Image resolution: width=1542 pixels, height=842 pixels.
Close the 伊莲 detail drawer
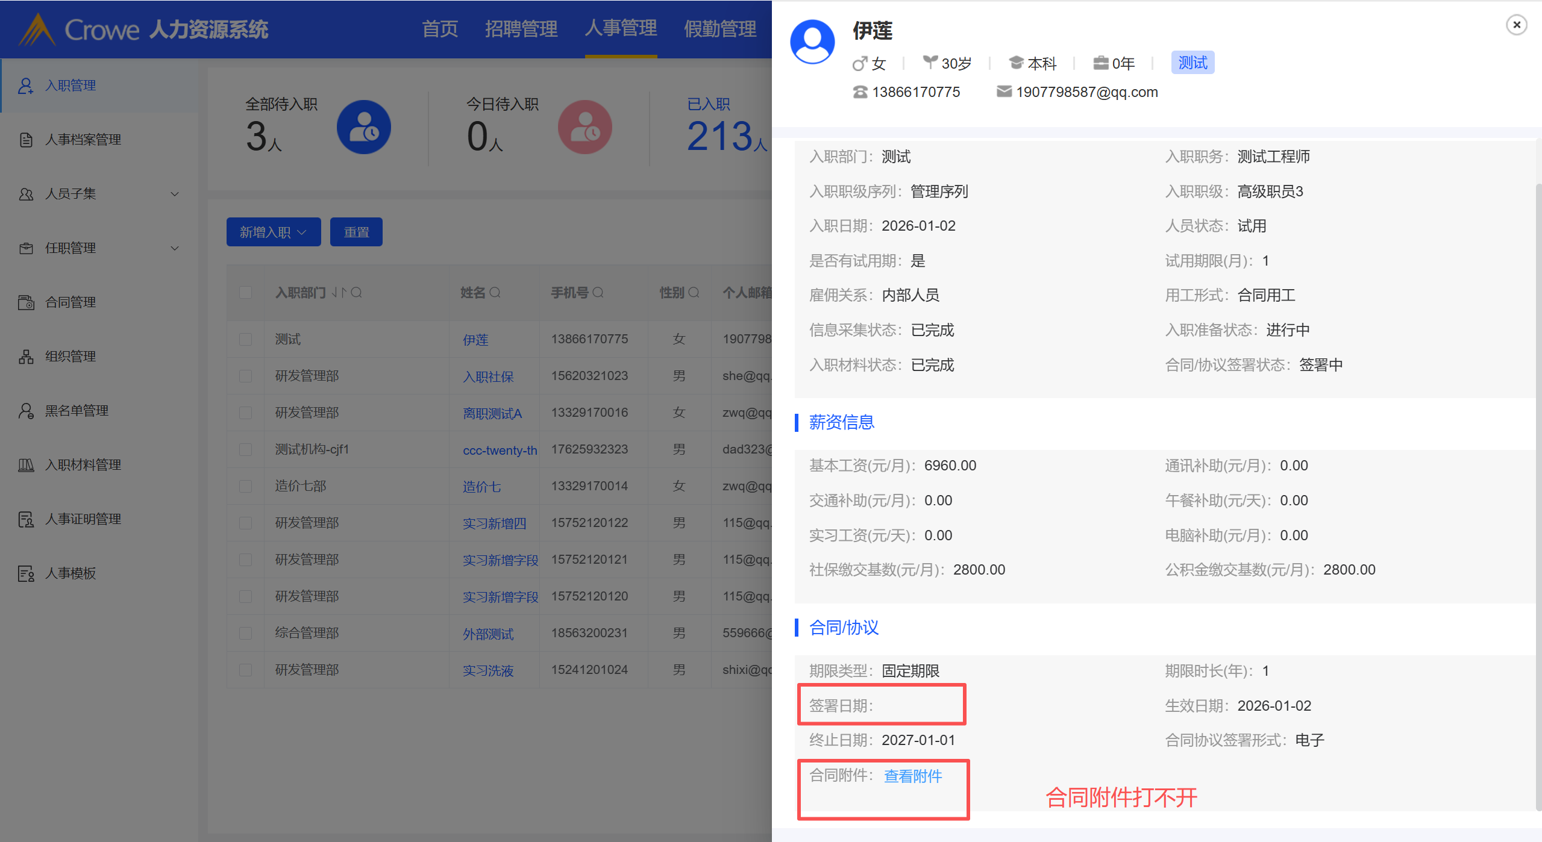point(1516,25)
